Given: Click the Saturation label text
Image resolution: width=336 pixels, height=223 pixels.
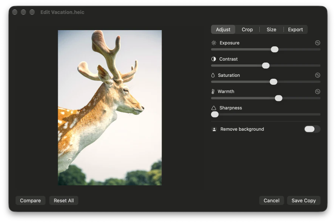Looking at the screenshot, I should (229, 75).
